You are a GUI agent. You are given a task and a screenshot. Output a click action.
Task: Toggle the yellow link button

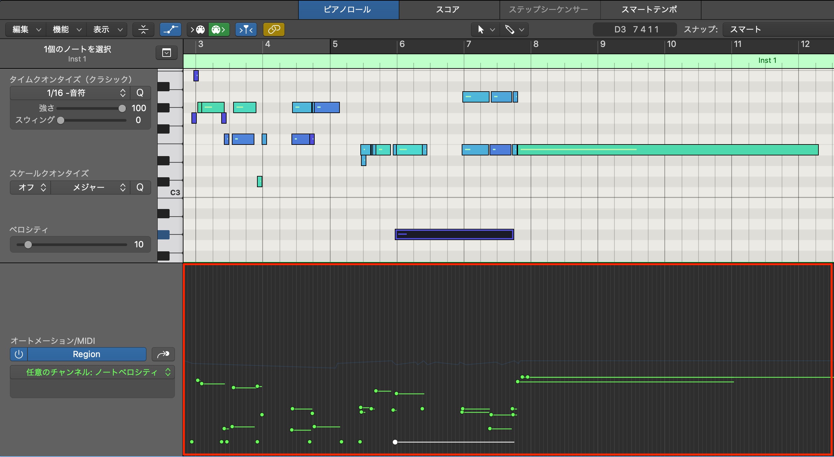point(274,29)
